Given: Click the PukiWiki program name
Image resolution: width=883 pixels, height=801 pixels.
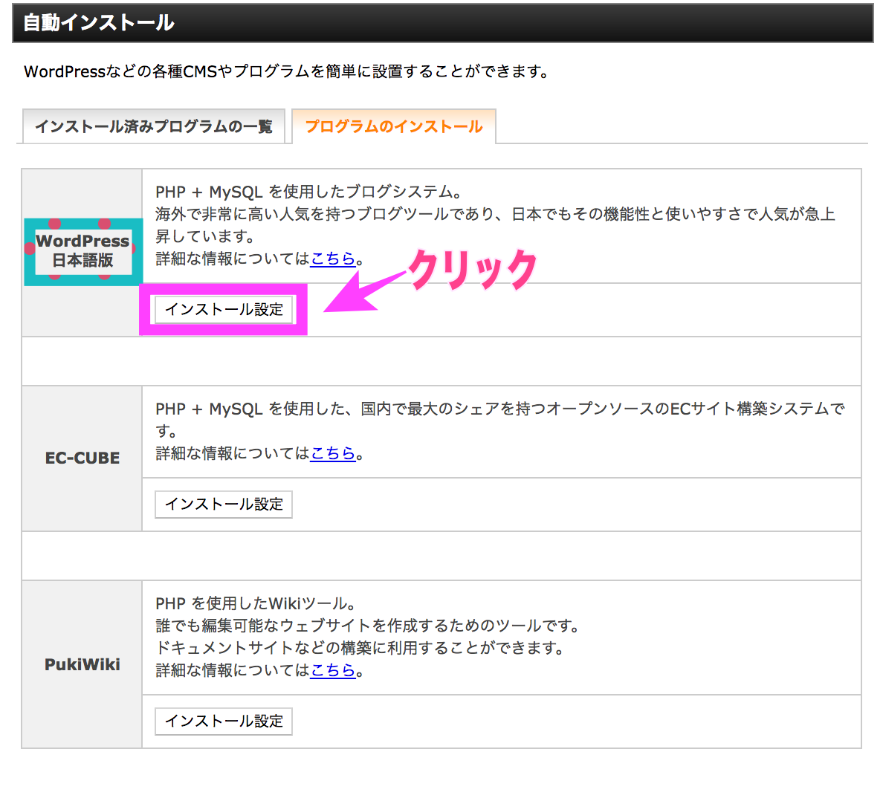Looking at the screenshot, I should coord(83,664).
